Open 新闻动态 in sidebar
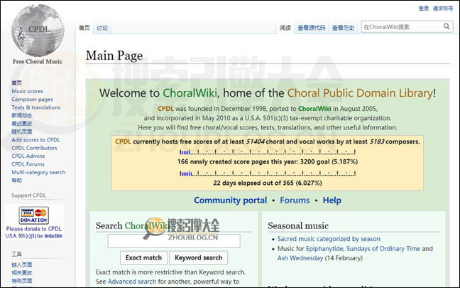 [22, 115]
